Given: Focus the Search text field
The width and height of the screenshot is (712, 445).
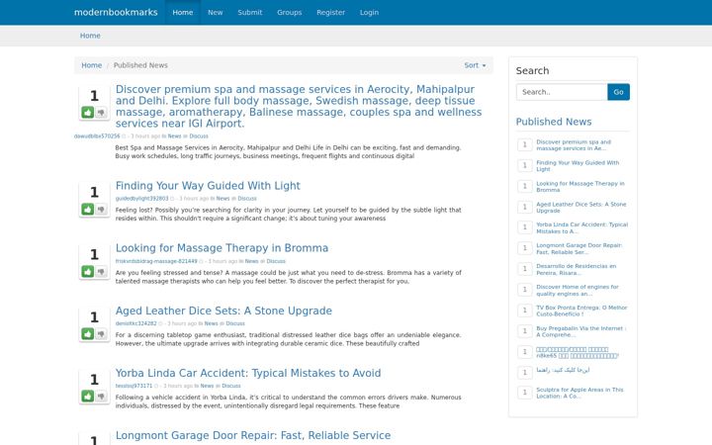Looking at the screenshot, I should tap(562, 92).
